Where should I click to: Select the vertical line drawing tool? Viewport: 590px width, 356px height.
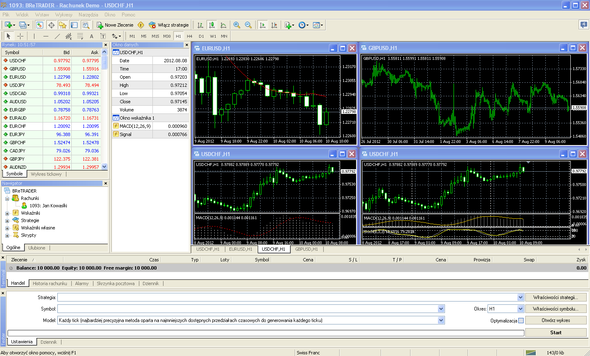click(34, 36)
